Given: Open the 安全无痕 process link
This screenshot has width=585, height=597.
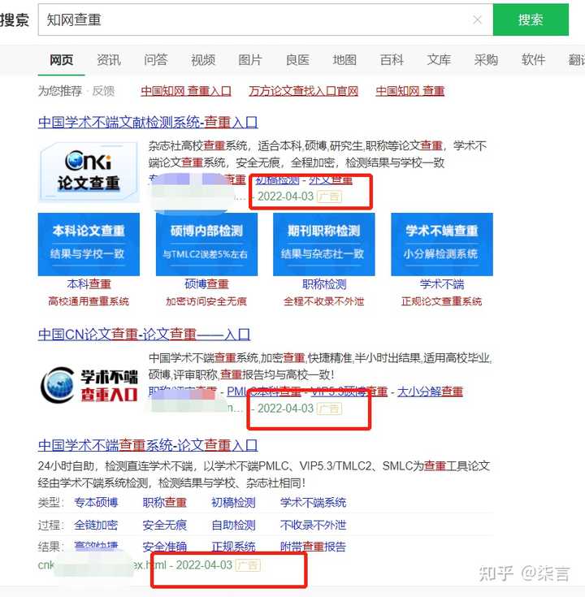Looking at the screenshot, I should coord(164,525).
